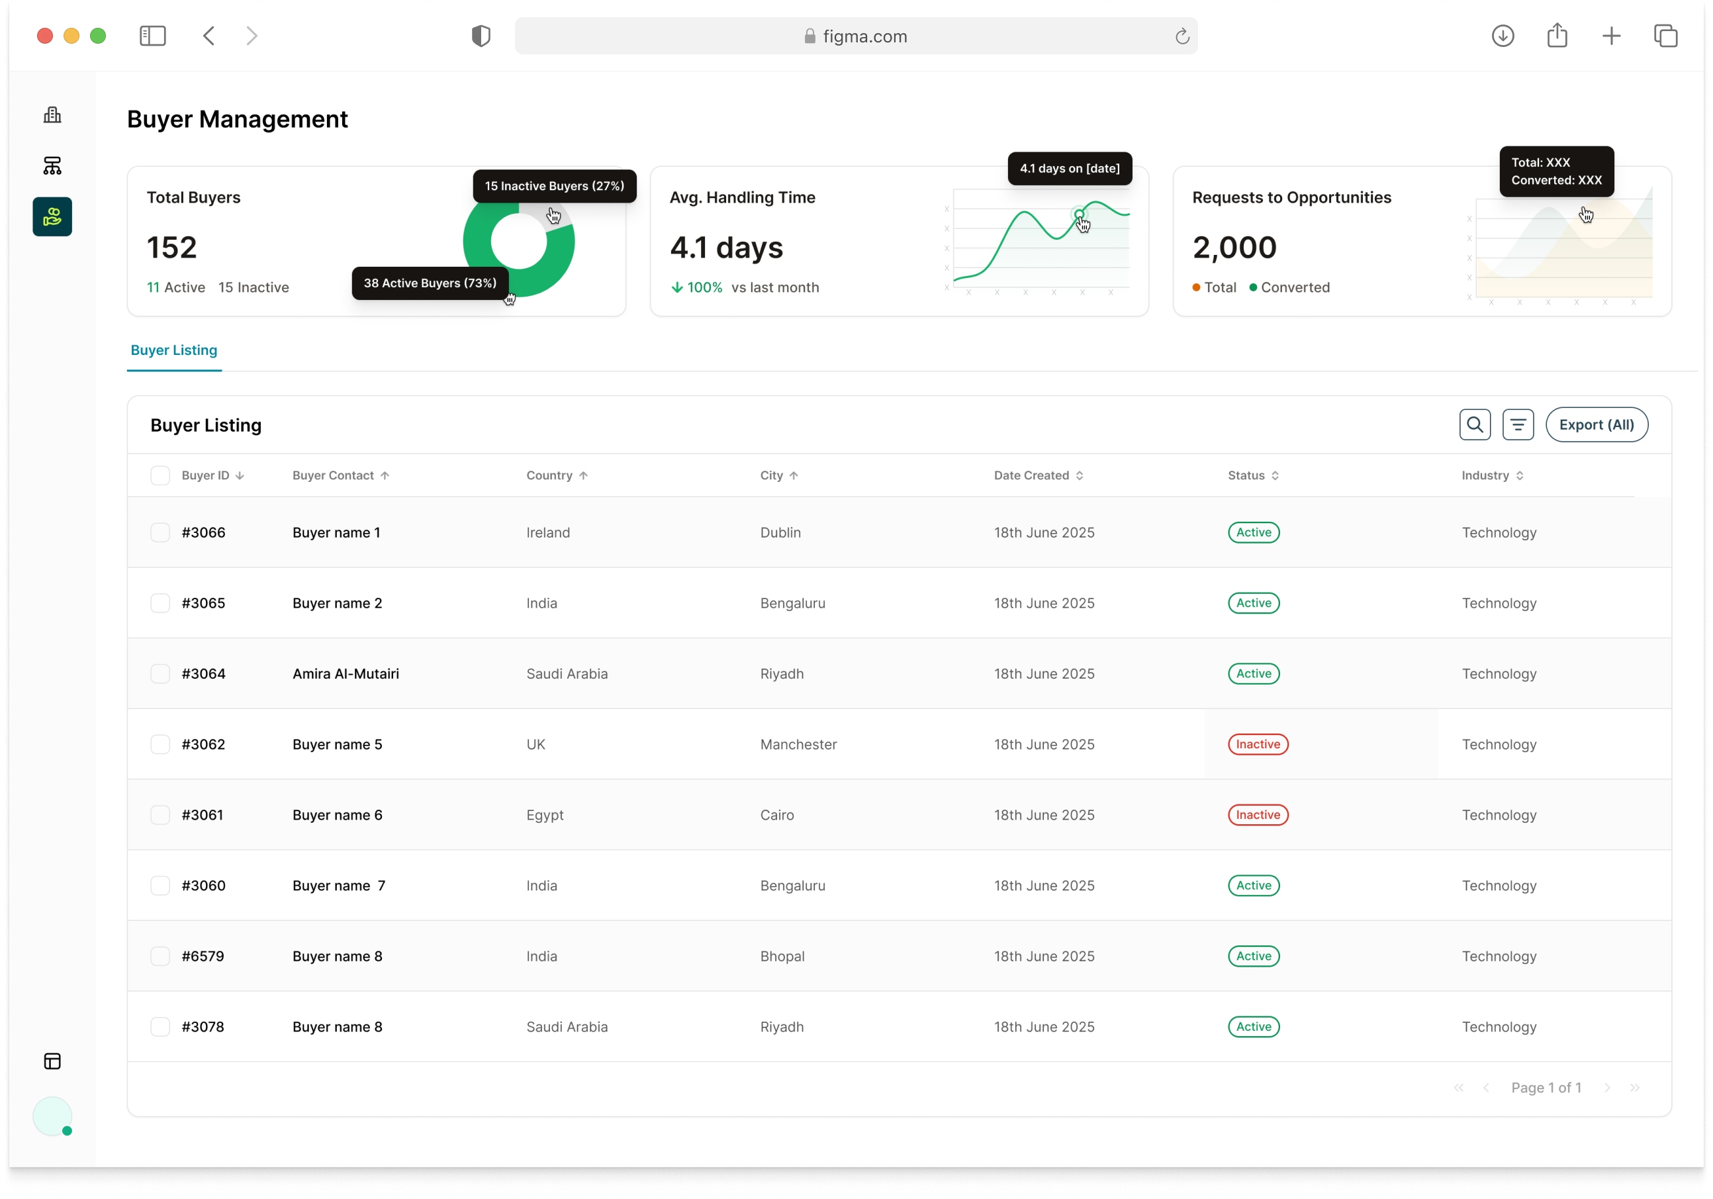Open the organization hierarchy sidebar icon
Image resolution: width=1713 pixels, height=1199 pixels.
pos(52,166)
